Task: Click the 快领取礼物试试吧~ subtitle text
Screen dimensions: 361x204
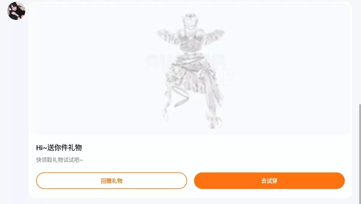Action: coord(60,160)
